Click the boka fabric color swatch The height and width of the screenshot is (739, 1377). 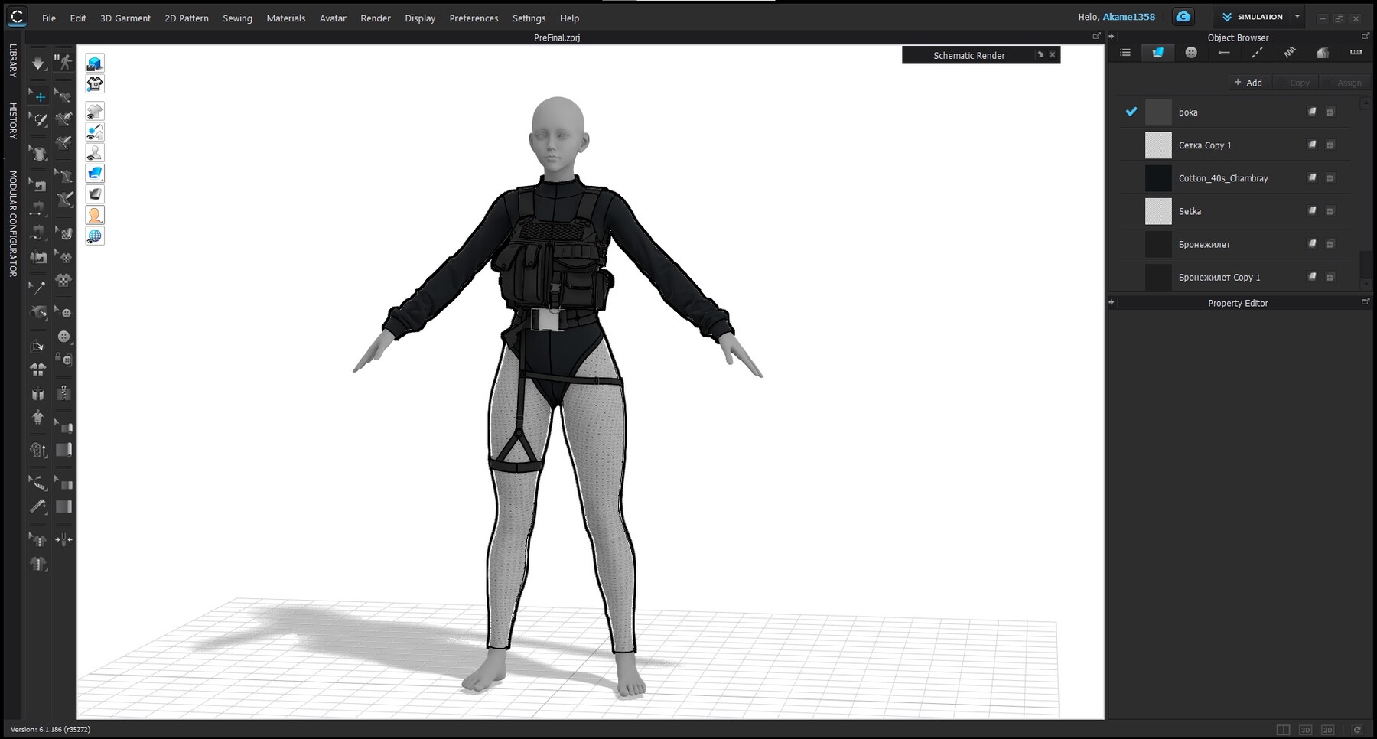pyautogui.click(x=1158, y=112)
